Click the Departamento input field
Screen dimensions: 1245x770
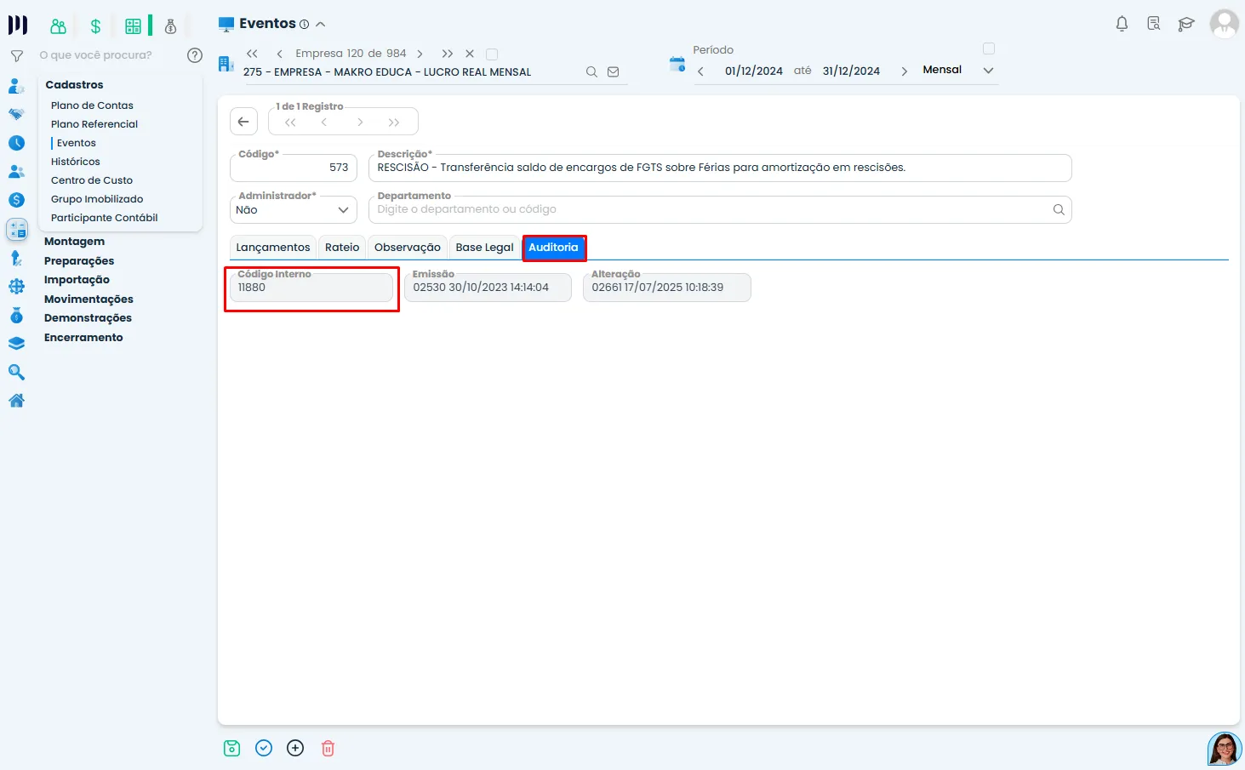point(720,209)
